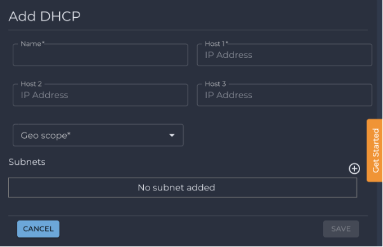Viewport: 383px width, 247px height.
Task: Click into the Host 1 IP Address field
Action: pyautogui.click(x=284, y=55)
